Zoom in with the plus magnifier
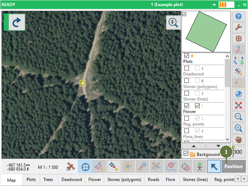 click(x=238, y=128)
